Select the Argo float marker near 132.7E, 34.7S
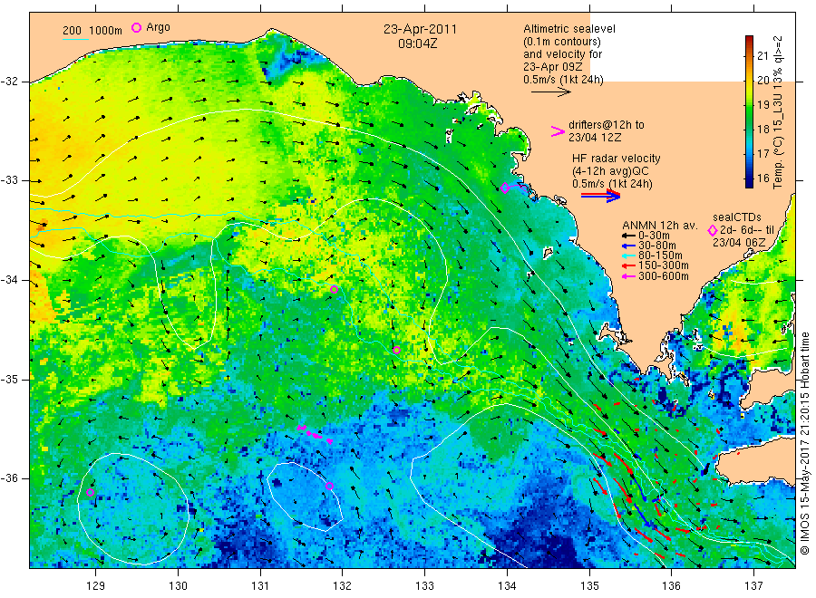Screen dimensions: 816x598 pyautogui.click(x=396, y=350)
